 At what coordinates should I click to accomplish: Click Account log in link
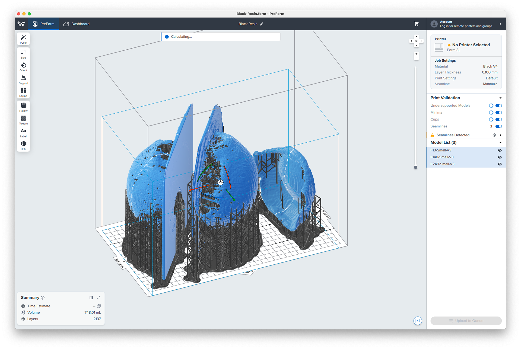point(466,26)
